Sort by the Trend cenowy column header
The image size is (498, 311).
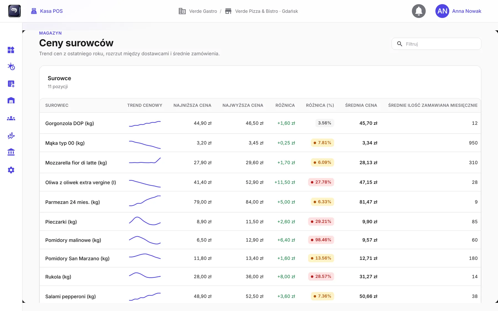point(145,105)
